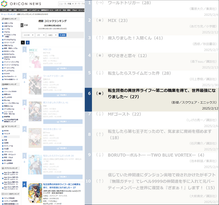This screenshot has height=205, width=219.
Task: Click the ゆびさきと恋々 12 cover thumbnail
Action: [35, 138]
